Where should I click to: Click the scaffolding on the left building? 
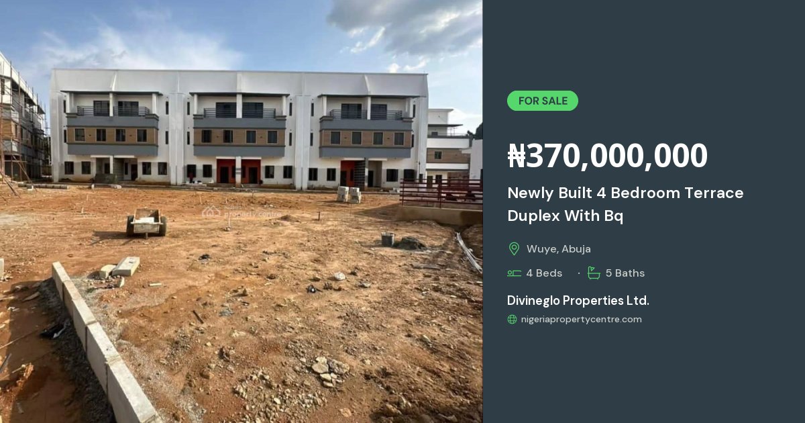[23, 121]
